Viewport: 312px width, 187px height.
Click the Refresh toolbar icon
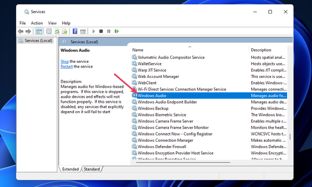point(57,31)
